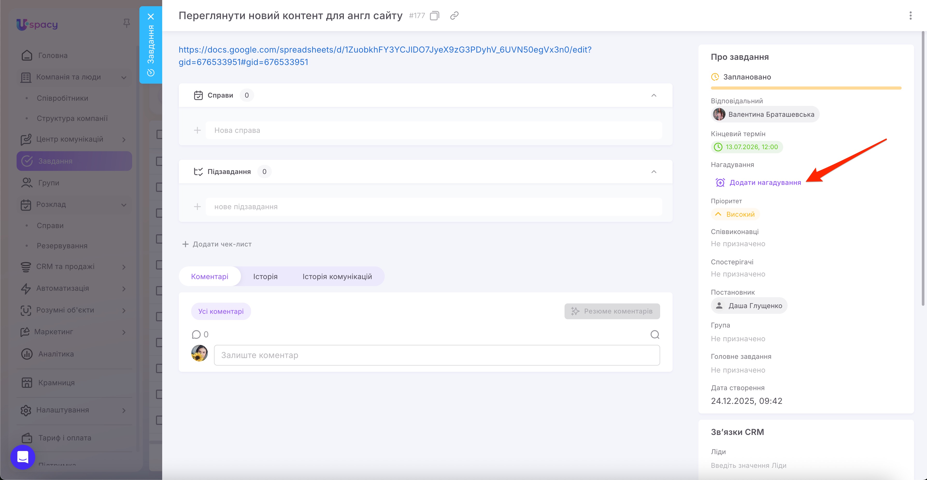Open the three-dot task options menu
This screenshot has width=927, height=480.
tap(910, 16)
